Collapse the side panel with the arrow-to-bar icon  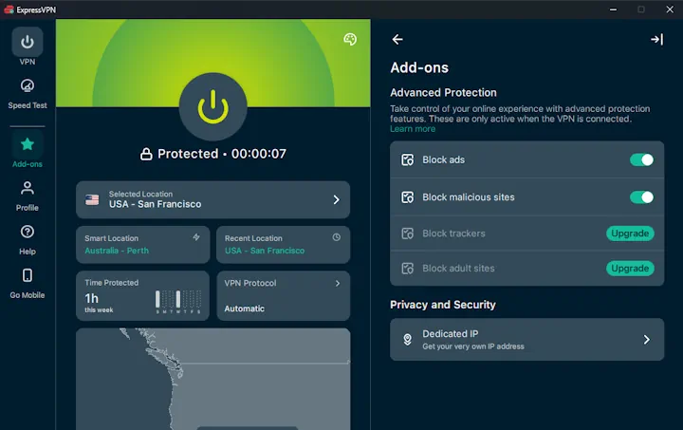point(656,40)
